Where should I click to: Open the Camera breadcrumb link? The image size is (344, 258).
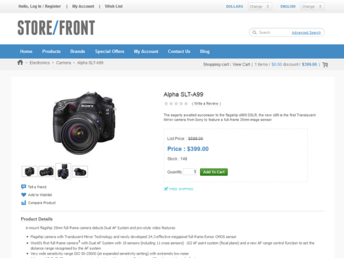point(64,62)
